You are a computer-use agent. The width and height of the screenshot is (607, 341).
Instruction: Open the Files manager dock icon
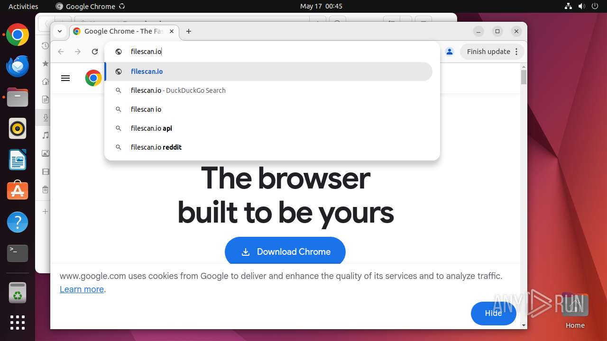click(18, 98)
